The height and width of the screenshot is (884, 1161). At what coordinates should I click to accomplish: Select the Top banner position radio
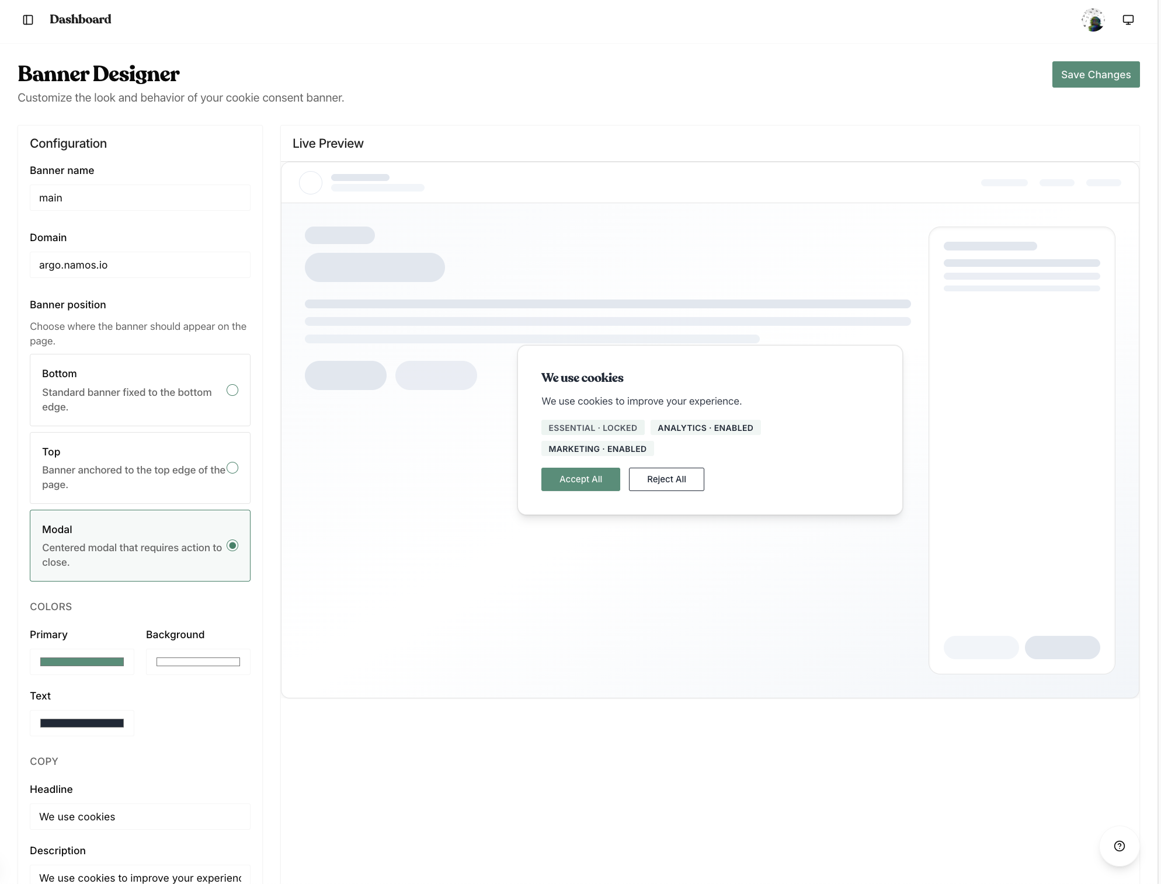[x=232, y=468]
